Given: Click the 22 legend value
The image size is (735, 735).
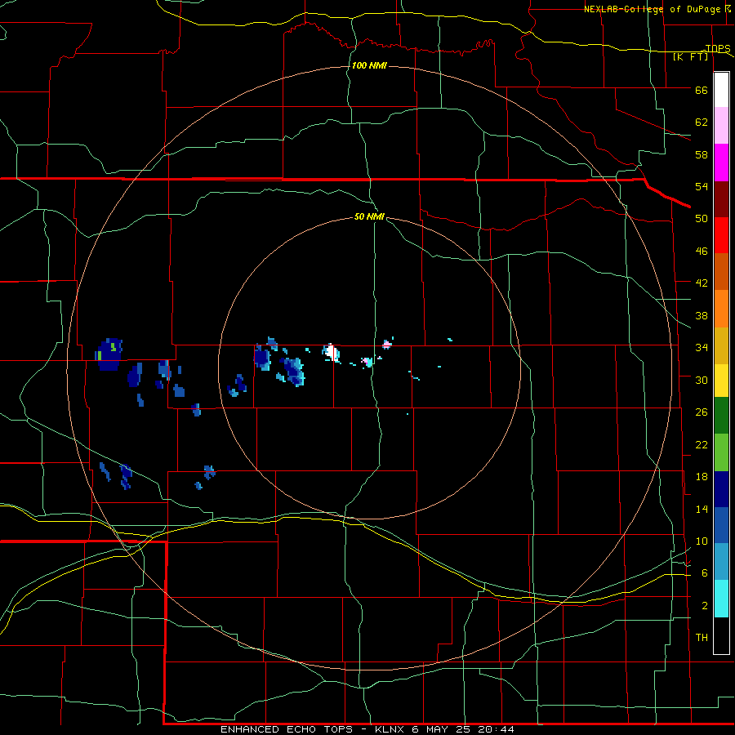Looking at the screenshot, I should coord(702,445).
